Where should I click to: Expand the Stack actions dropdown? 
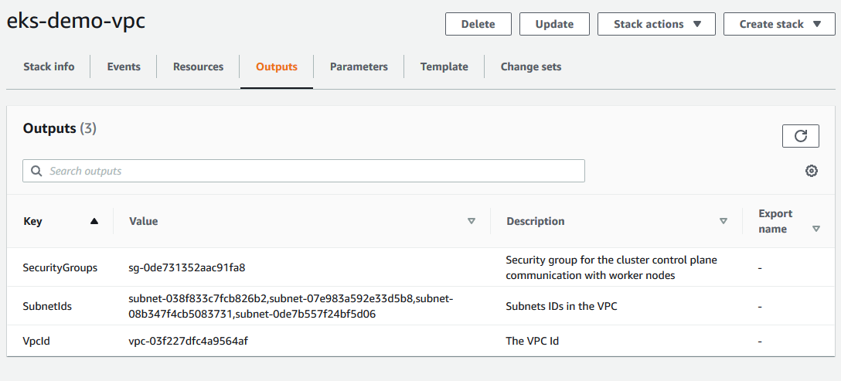656,24
